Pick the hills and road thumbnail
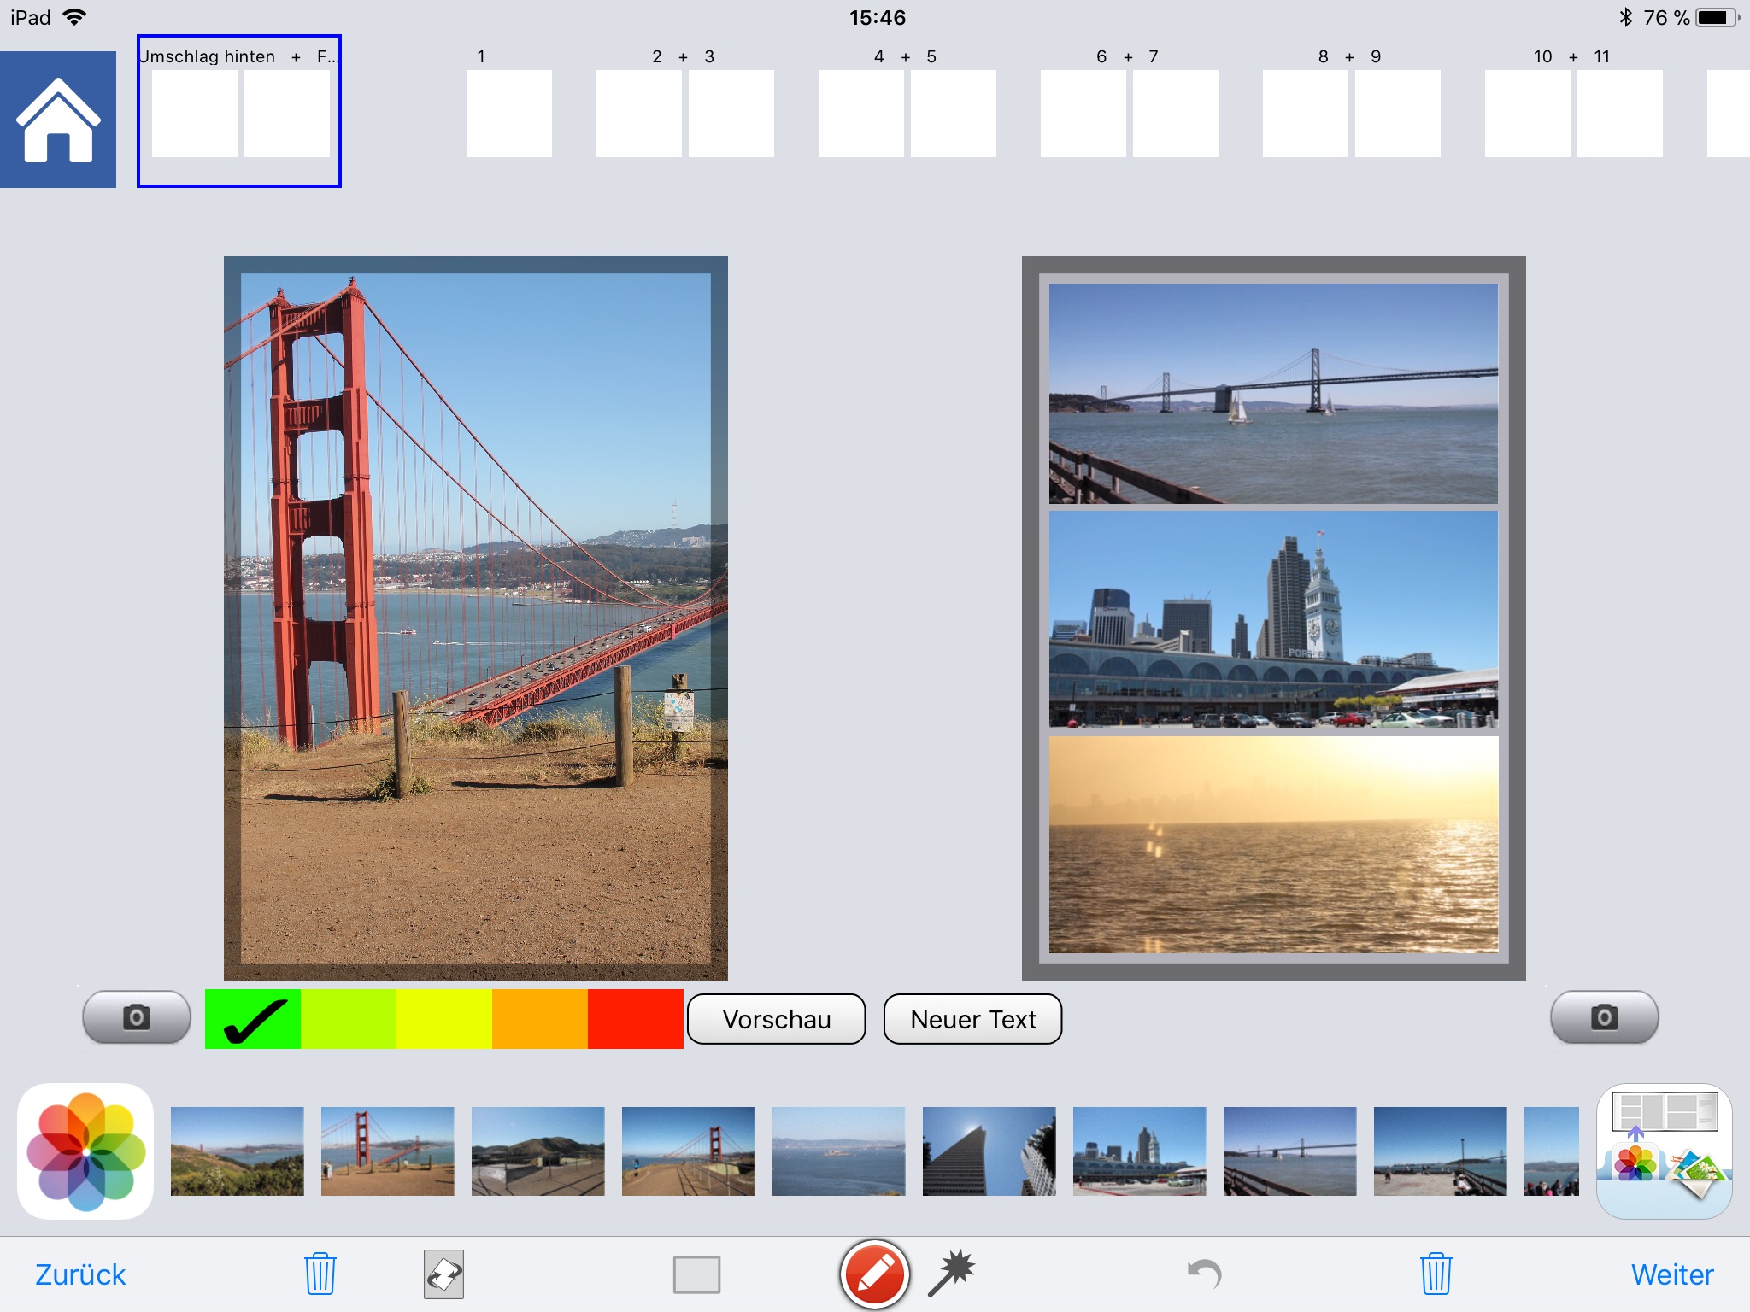1750x1312 pixels. click(538, 1151)
